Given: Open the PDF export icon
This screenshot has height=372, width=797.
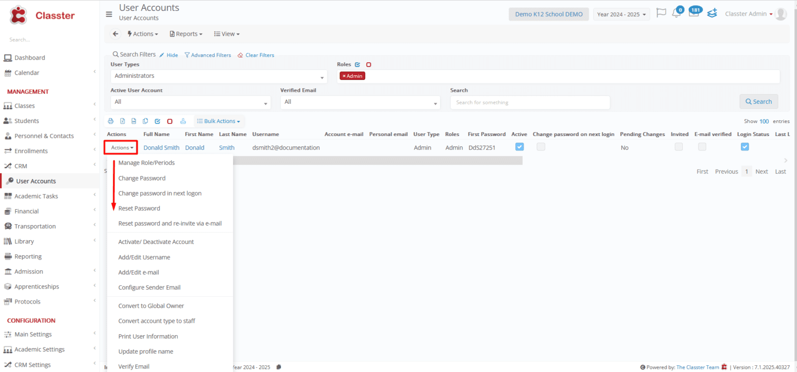Looking at the screenshot, I should [134, 121].
